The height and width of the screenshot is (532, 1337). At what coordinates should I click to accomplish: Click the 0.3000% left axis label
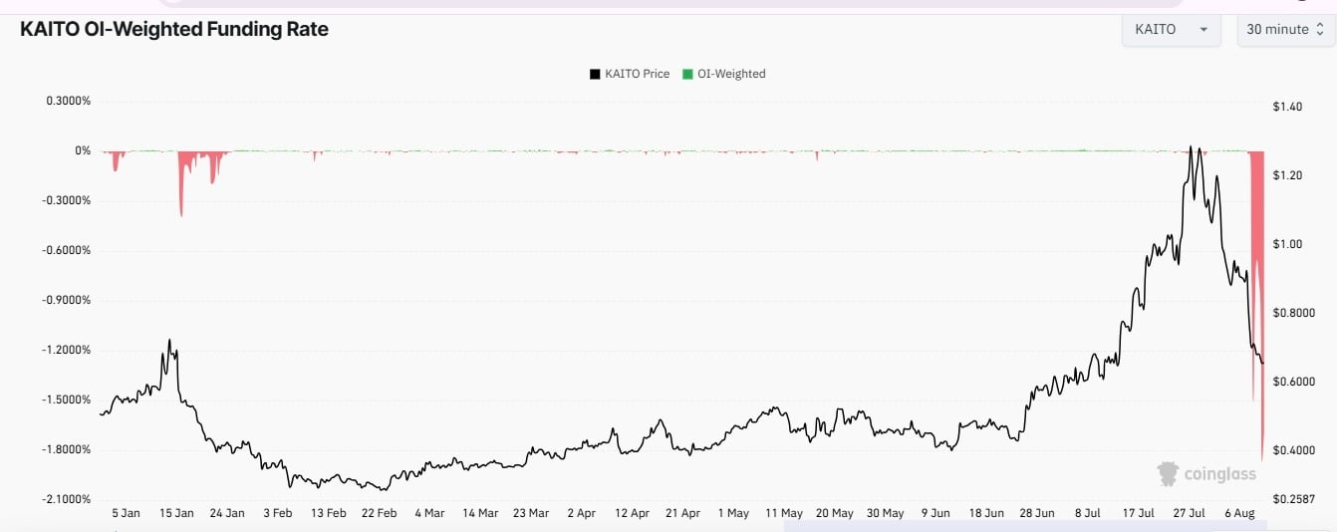[x=69, y=102]
